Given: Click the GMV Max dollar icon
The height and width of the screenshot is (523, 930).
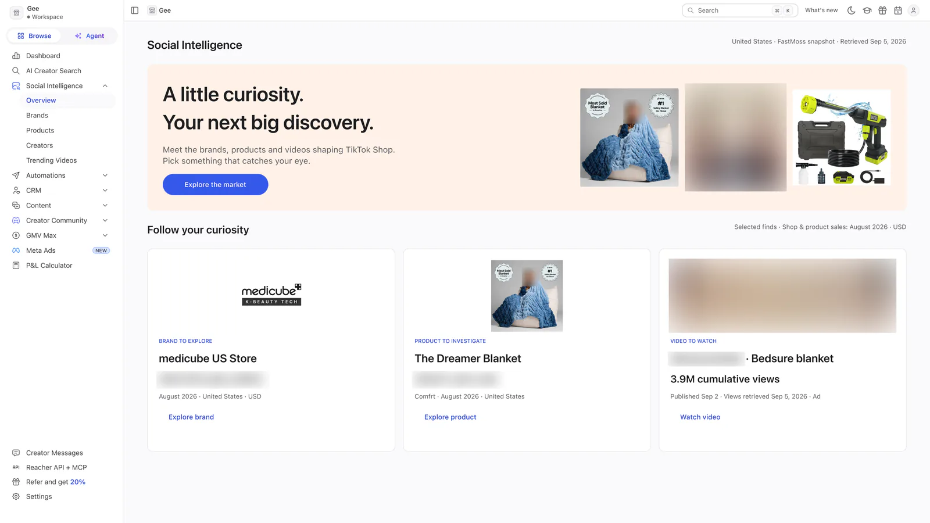Looking at the screenshot, I should (x=16, y=235).
